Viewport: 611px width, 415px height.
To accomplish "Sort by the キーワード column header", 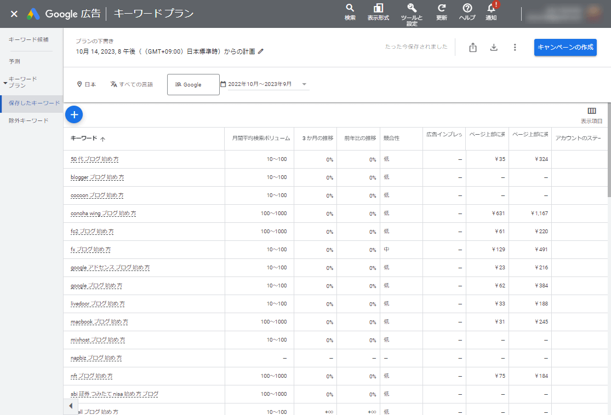I will pos(84,139).
